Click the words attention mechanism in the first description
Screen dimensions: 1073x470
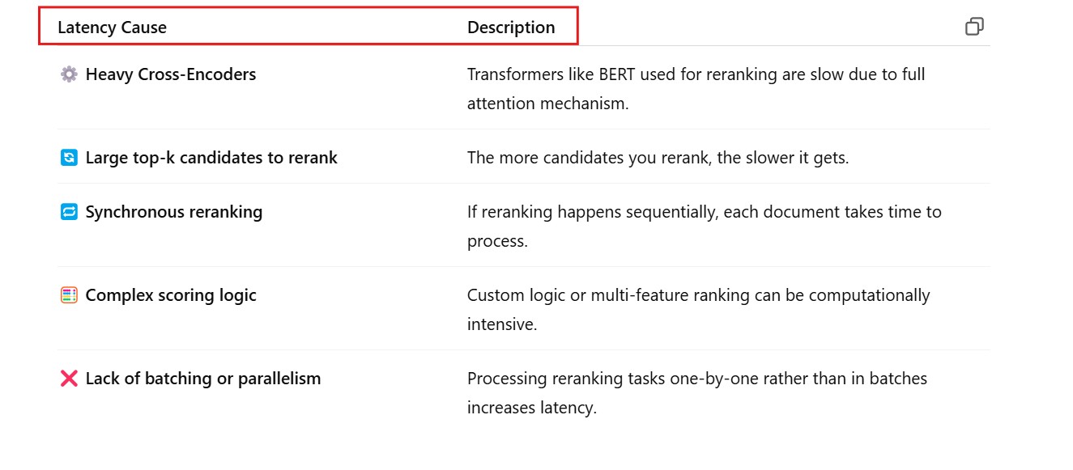[x=547, y=104]
